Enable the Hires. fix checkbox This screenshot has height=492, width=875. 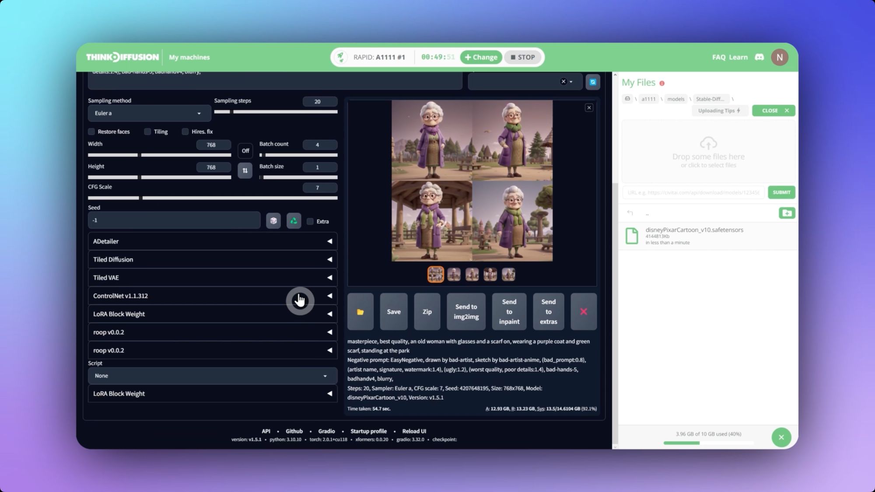point(185,132)
